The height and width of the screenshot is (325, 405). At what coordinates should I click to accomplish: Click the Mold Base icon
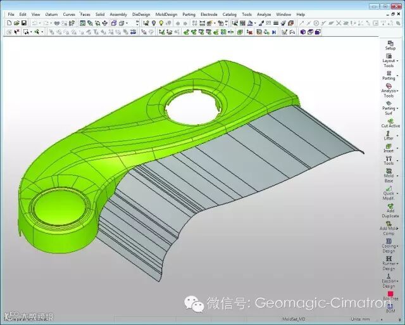[389, 171]
